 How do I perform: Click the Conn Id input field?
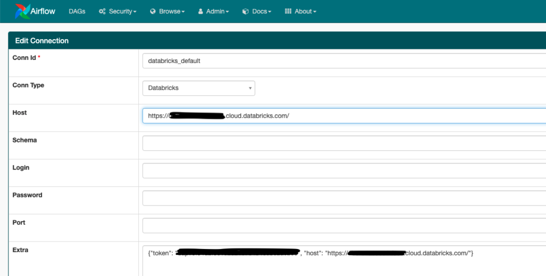pyautogui.click(x=345, y=61)
